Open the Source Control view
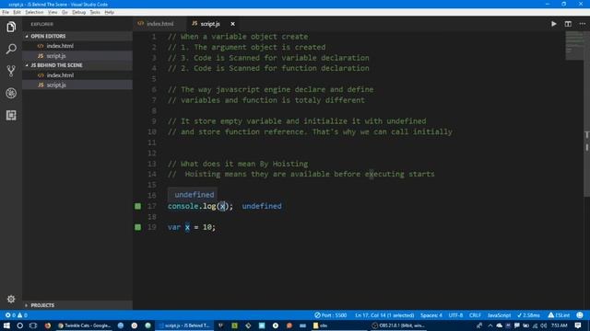The height and width of the screenshot is (331, 590). point(11,71)
